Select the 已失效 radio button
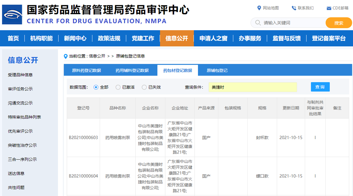Image resolution: width=353 pixels, height=196 pixels. coord(144,87)
